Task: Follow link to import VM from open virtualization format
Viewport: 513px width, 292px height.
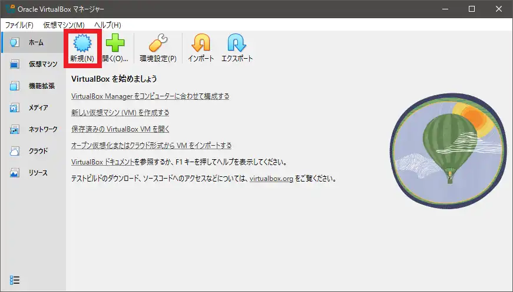Action: 151,145
